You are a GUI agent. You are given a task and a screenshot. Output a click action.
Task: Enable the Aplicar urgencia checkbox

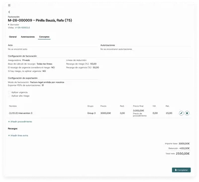tap(9, 92)
